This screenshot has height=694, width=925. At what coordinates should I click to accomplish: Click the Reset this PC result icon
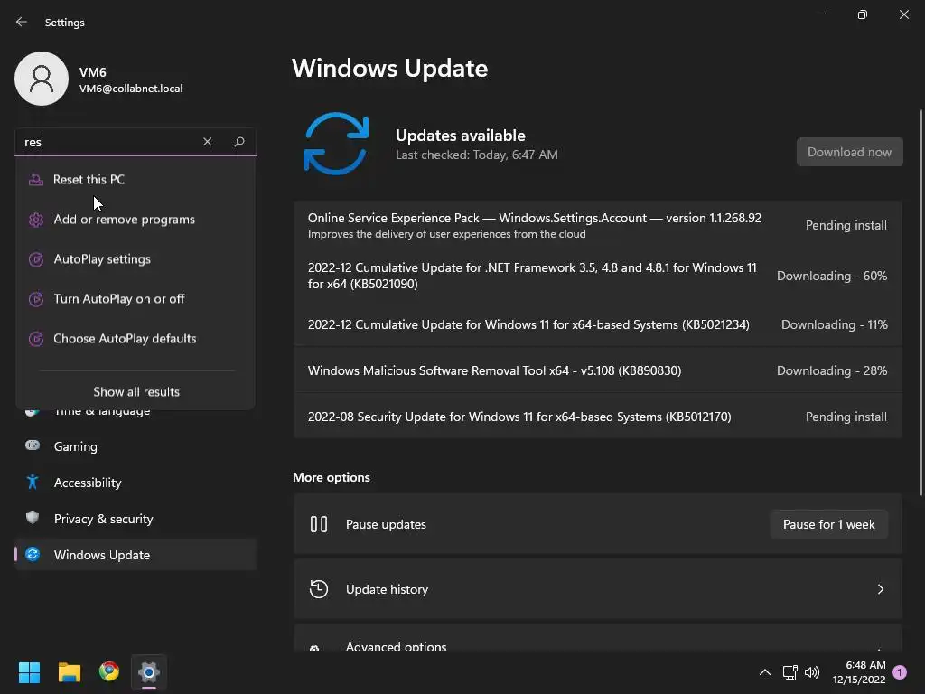[36, 180]
